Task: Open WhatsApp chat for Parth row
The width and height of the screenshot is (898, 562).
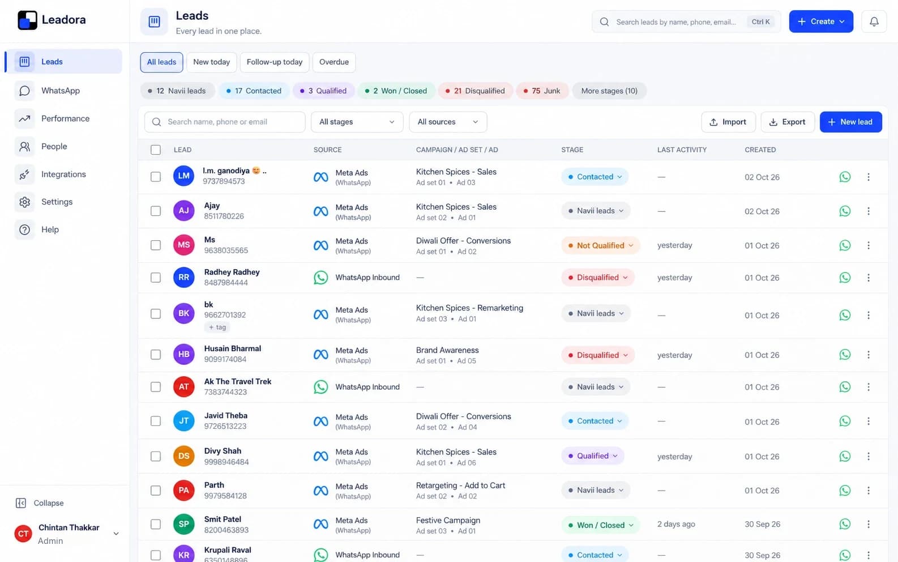Action: [845, 491]
